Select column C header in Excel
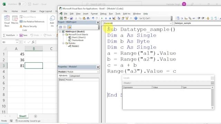 pos(51,49)
